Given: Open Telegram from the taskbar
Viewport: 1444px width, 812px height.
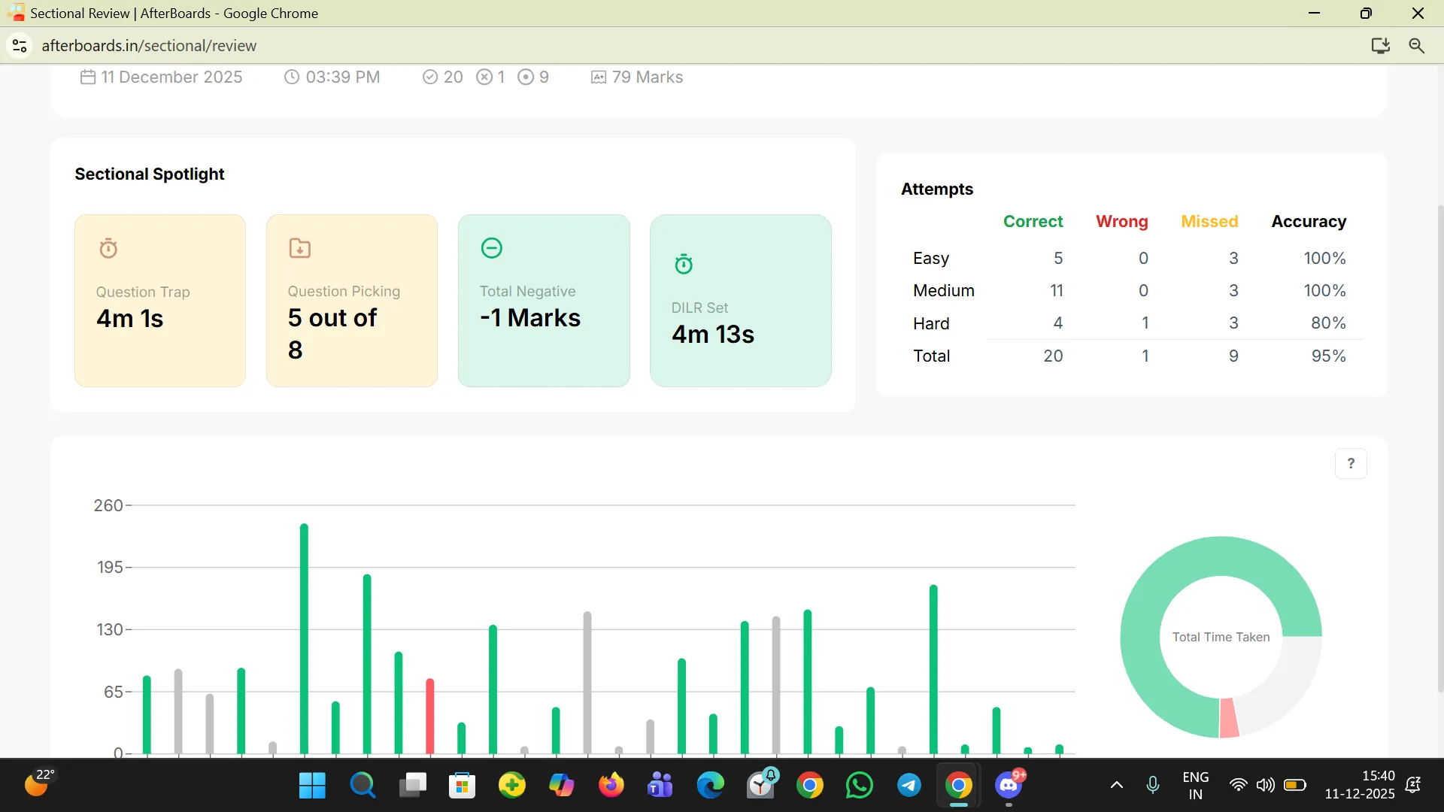Looking at the screenshot, I should coord(909,786).
